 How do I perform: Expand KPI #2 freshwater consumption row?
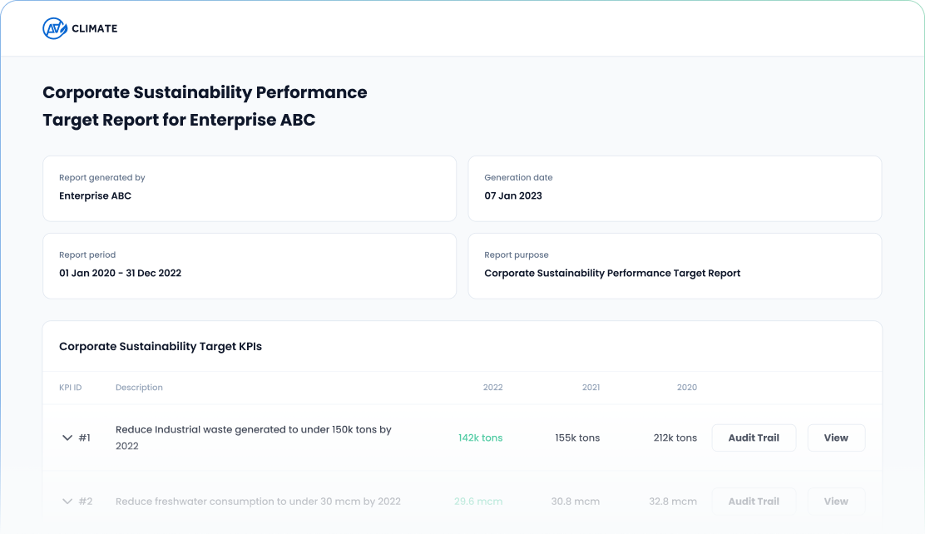(x=67, y=501)
